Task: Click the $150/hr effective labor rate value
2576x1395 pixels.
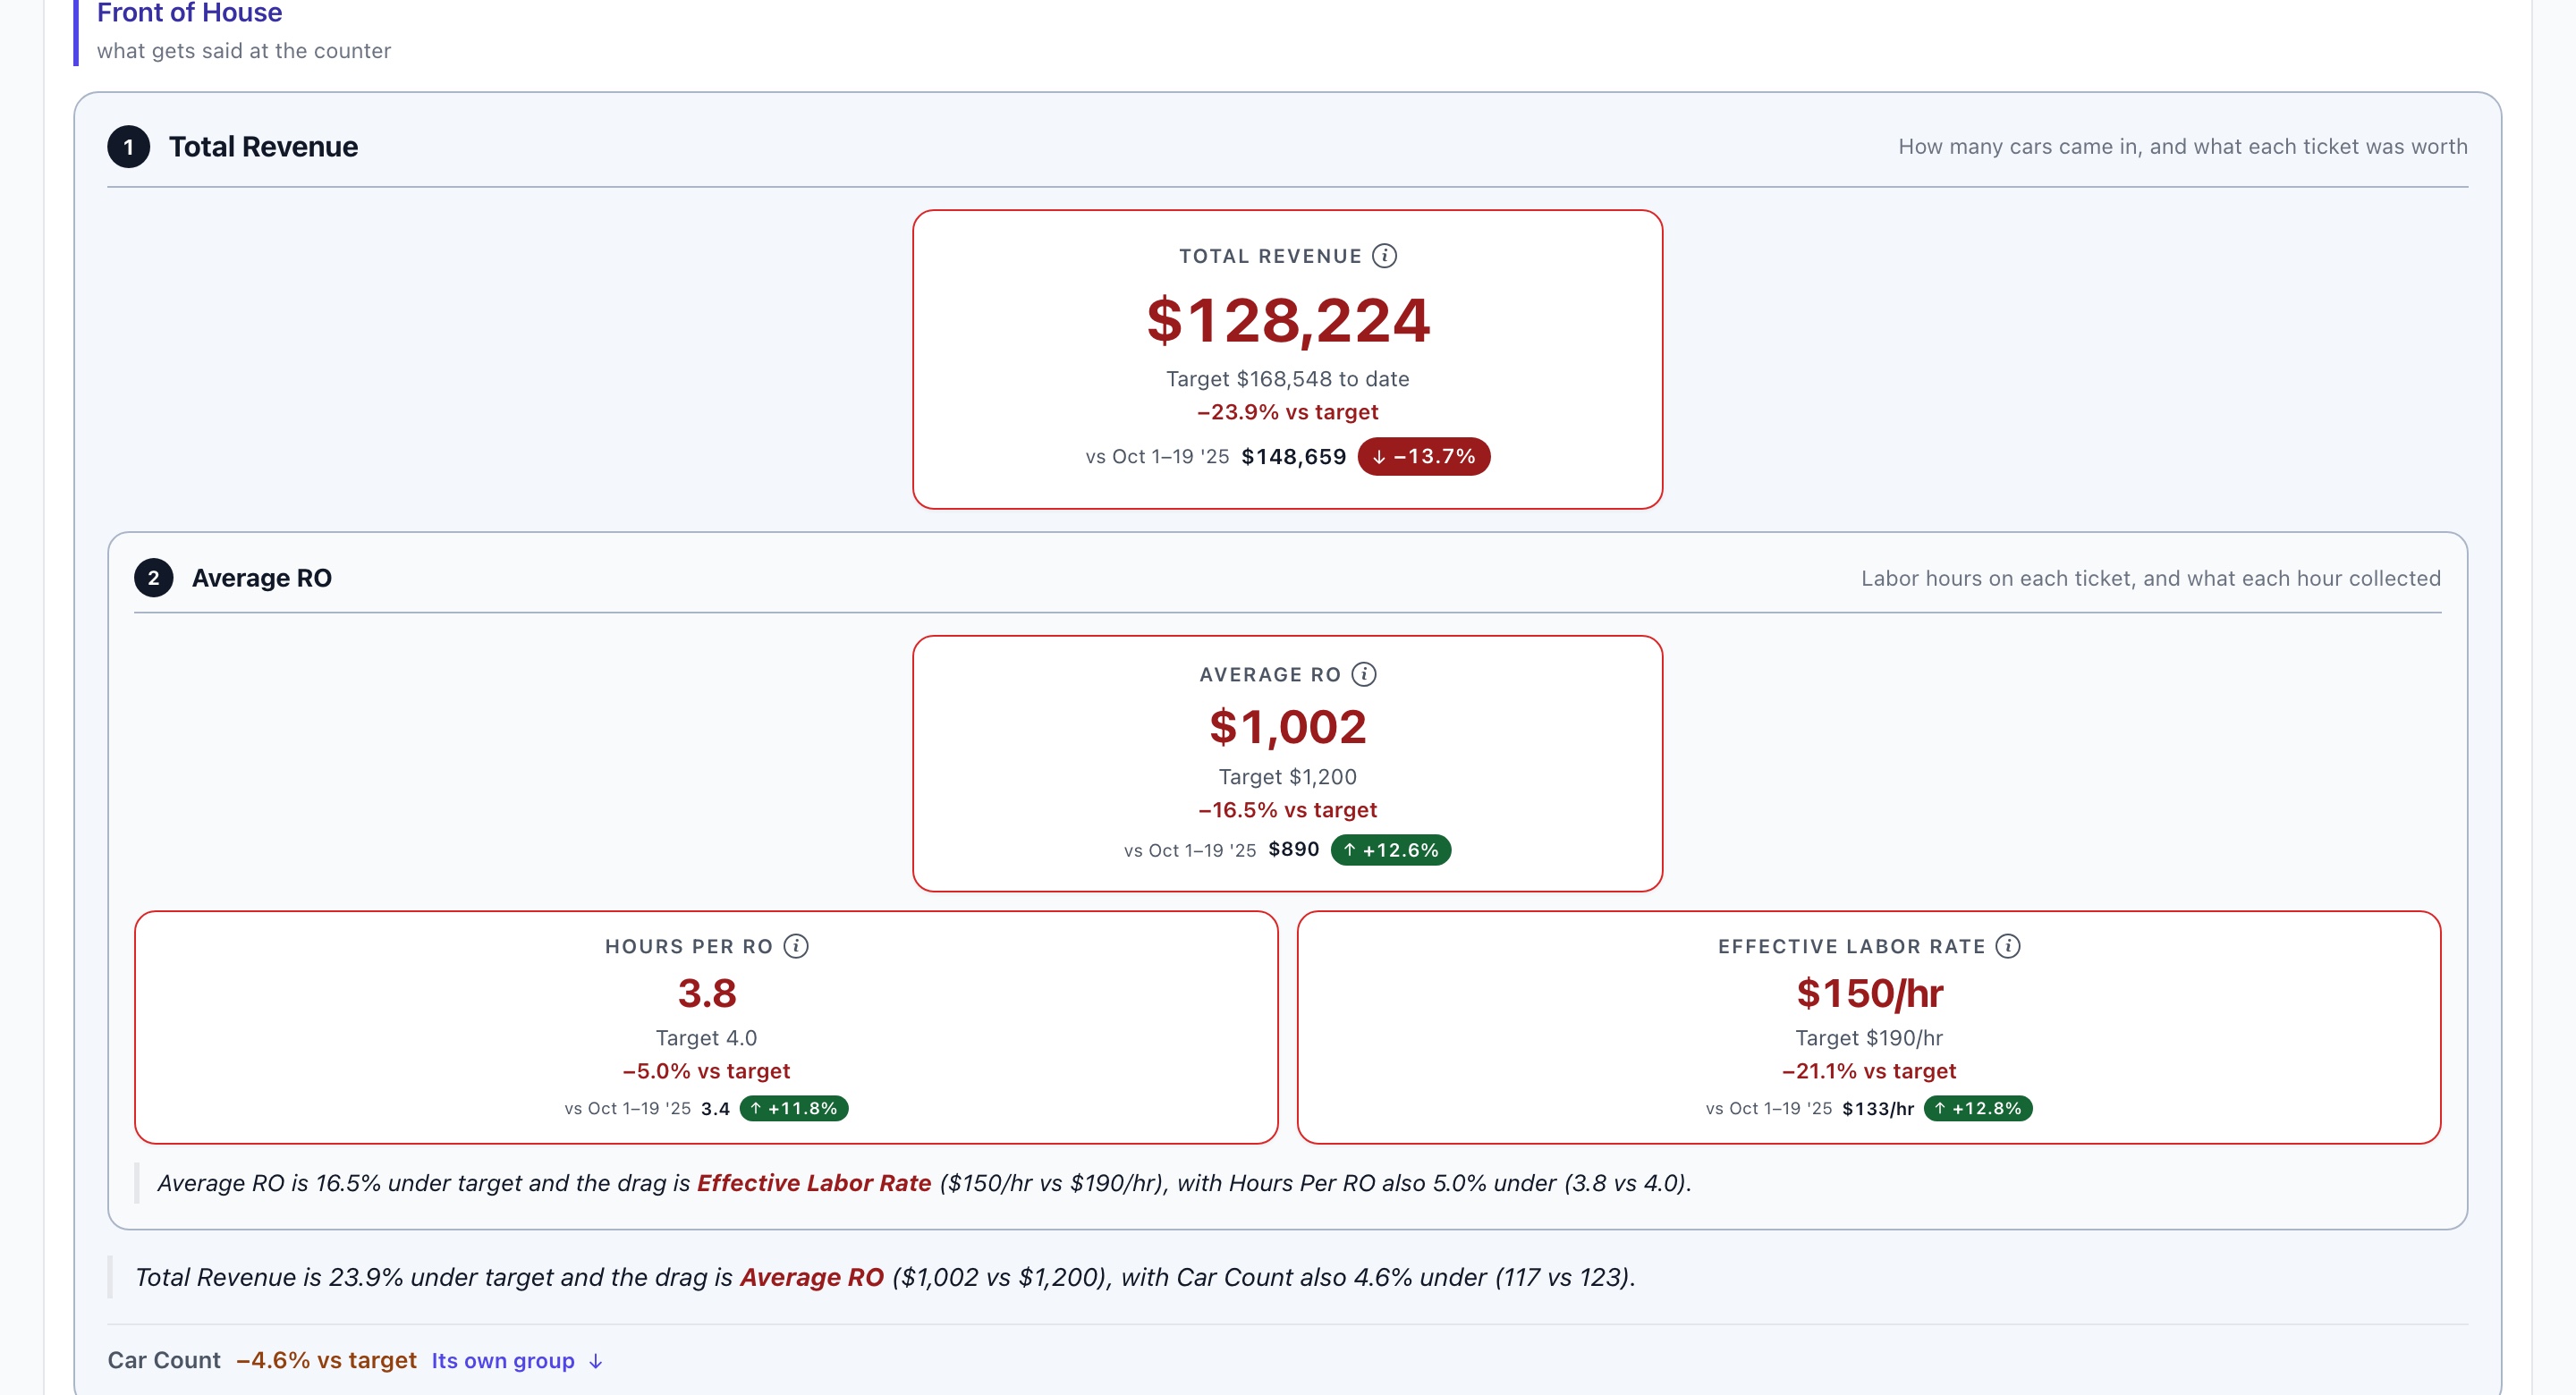Action: (x=1870, y=993)
